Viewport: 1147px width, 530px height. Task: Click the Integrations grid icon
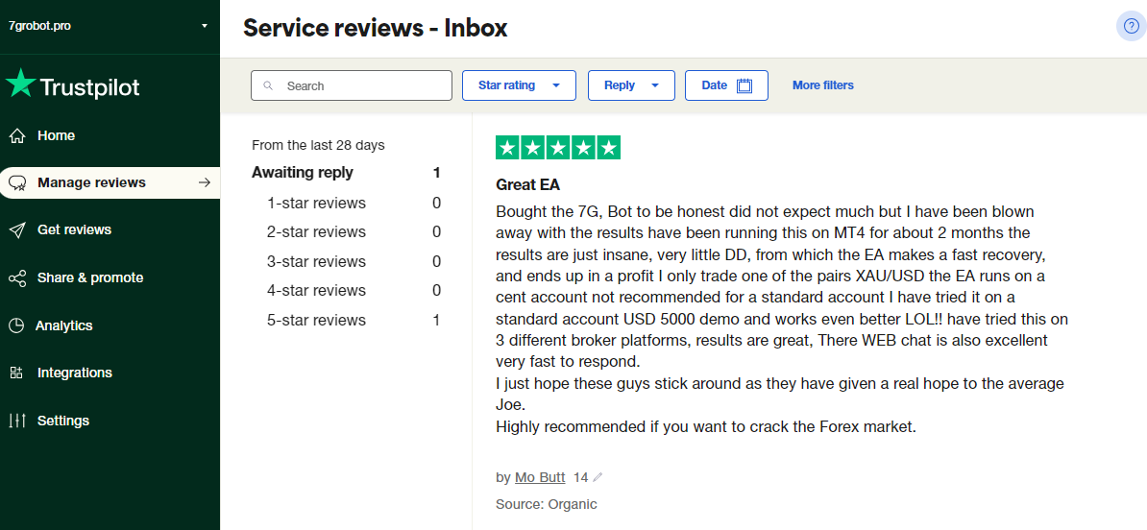16,373
